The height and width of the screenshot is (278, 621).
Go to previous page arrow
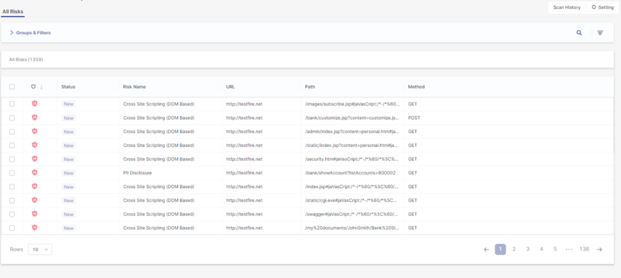[486, 249]
